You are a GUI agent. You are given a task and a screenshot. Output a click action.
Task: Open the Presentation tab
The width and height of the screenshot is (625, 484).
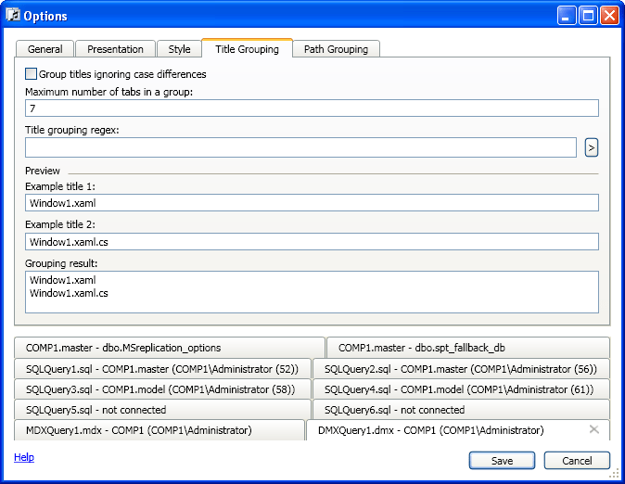tap(115, 49)
